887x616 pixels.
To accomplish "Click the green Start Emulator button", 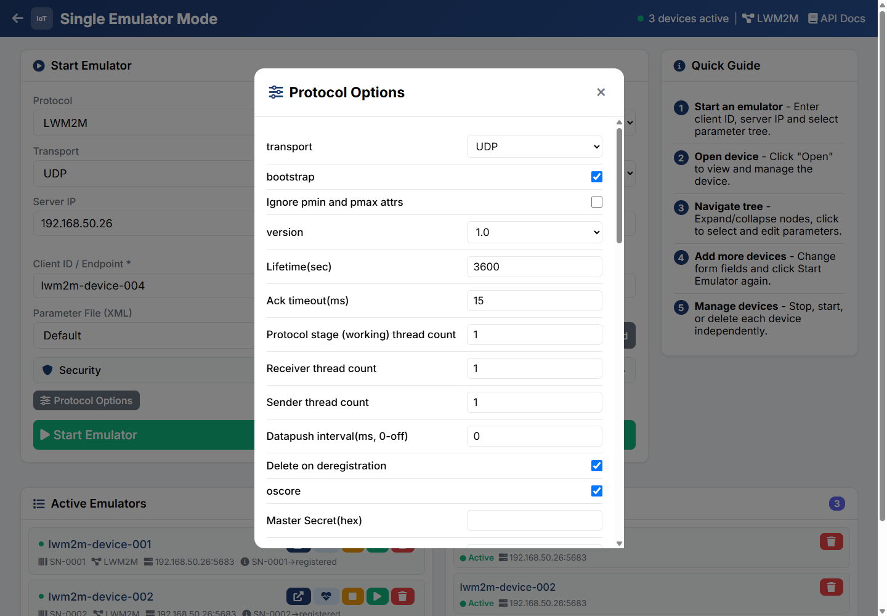I will [x=144, y=435].
